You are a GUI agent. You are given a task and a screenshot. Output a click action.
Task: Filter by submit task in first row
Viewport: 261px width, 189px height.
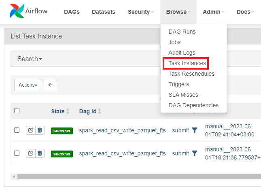194,130
